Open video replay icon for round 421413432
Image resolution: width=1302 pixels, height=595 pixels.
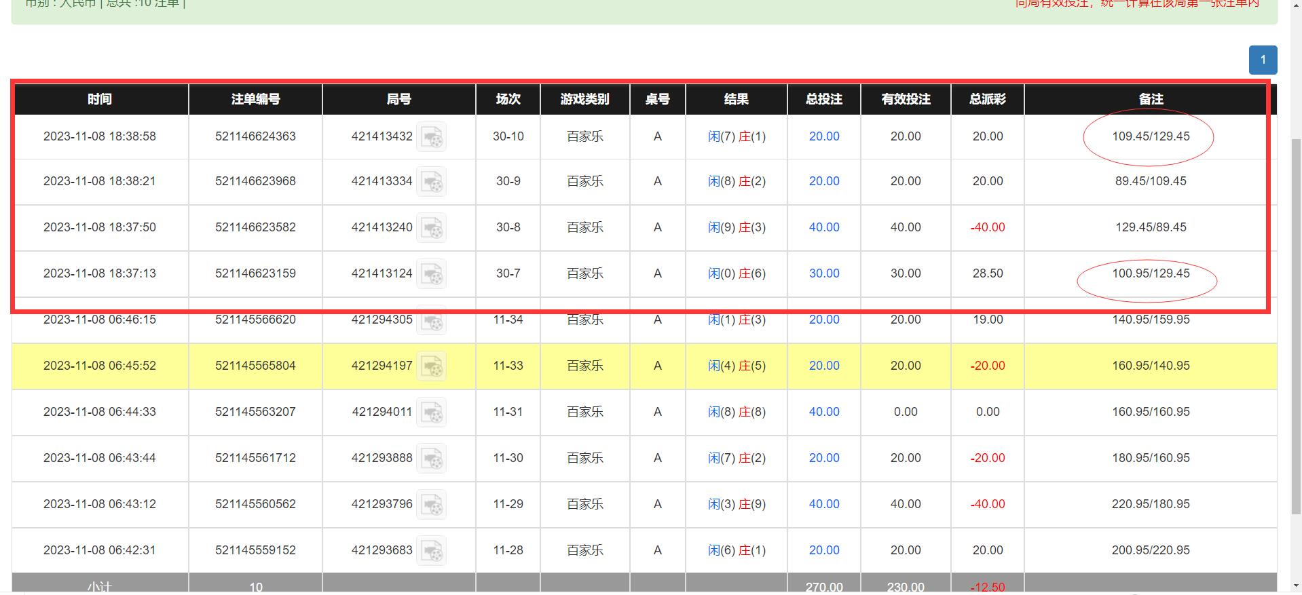pyautogui.click(x=431, y=137)
